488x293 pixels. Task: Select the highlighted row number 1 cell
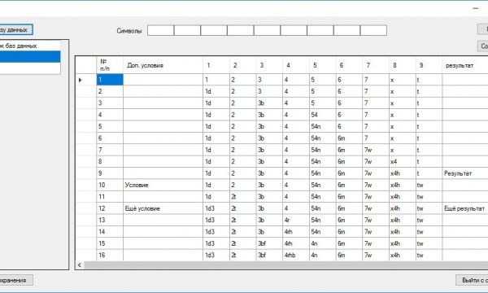110,80
